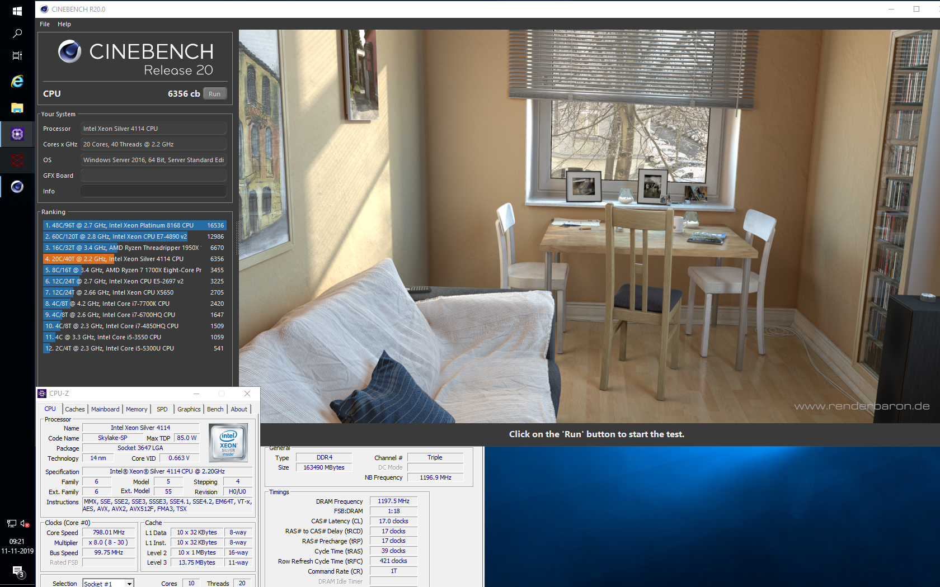Select ranking row Core i7-4850HQ CPU
The image size is (940, 587).
[134, 326]
